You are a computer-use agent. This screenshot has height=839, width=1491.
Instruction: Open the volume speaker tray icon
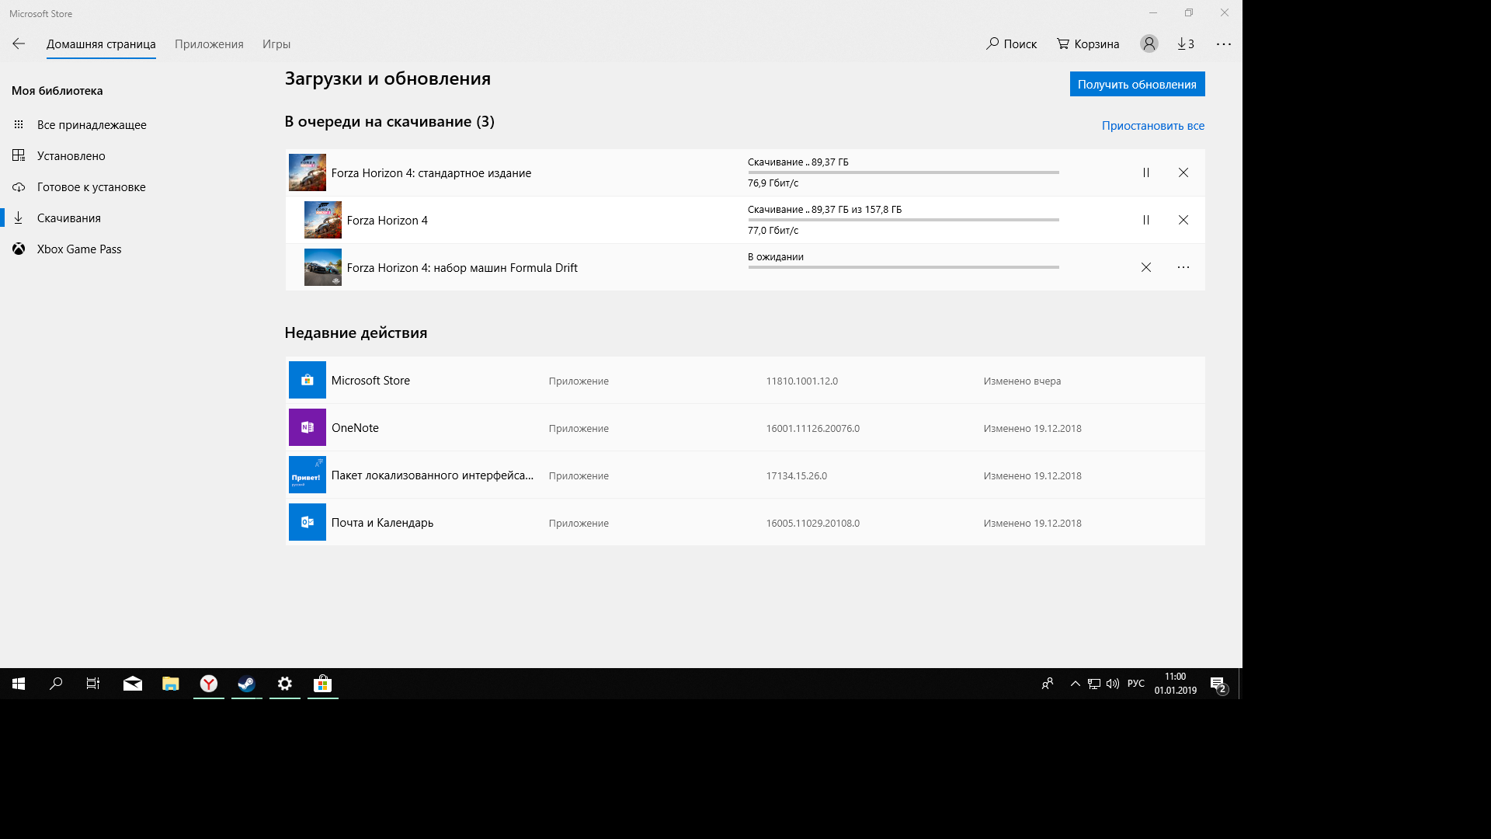pyautogui.click(x=1113, y=684)
